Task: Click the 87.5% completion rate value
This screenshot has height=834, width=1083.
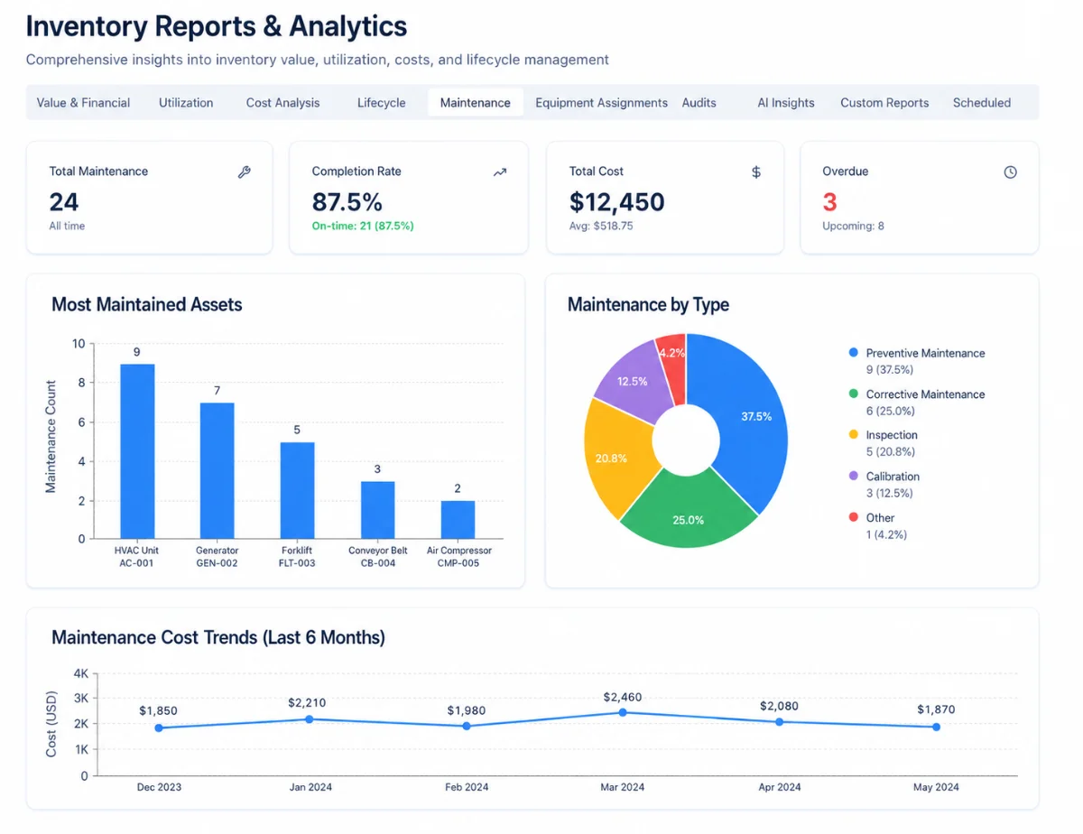Action: [347, 201]
